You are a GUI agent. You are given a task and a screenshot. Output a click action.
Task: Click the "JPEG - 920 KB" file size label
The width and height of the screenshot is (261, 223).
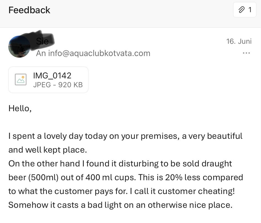pos(58,85)
